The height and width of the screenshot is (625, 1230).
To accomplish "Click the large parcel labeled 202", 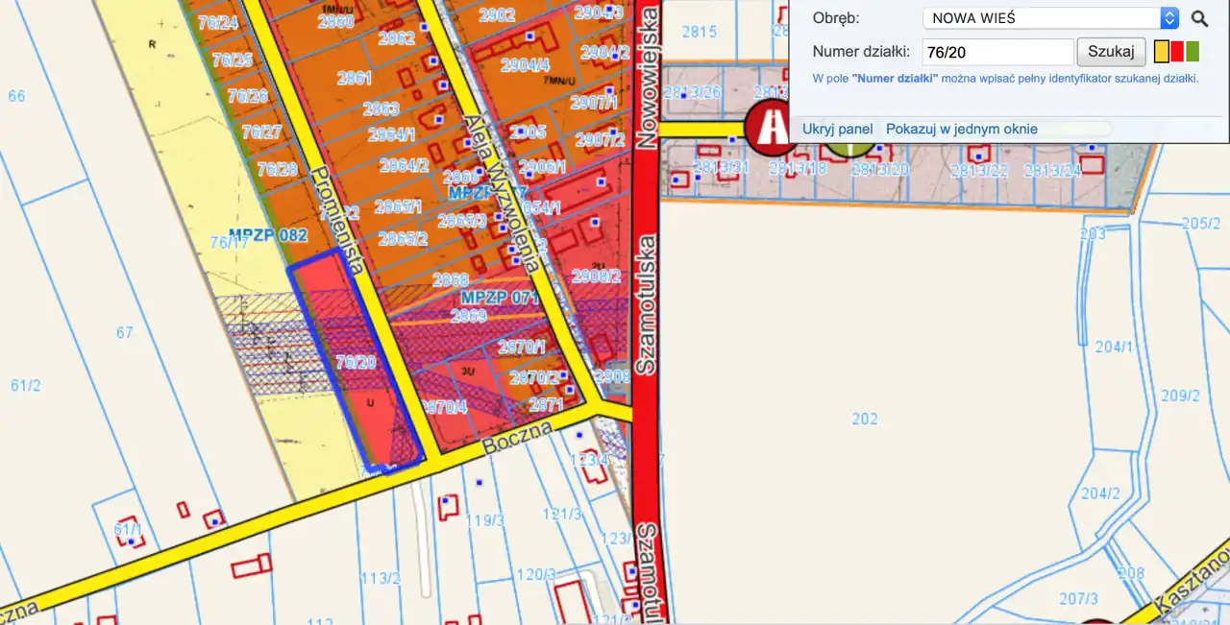I will 865,419.
